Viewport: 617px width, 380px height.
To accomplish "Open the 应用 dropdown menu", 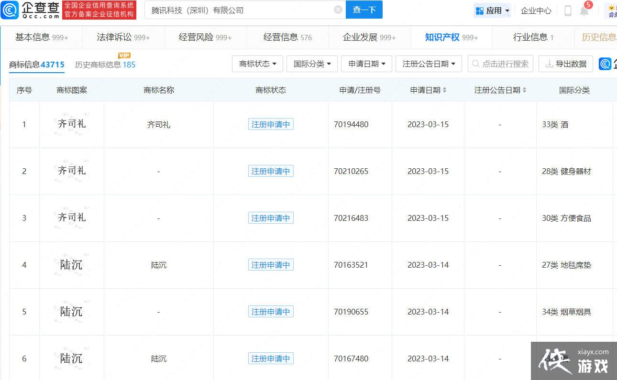I will (492, 11).
